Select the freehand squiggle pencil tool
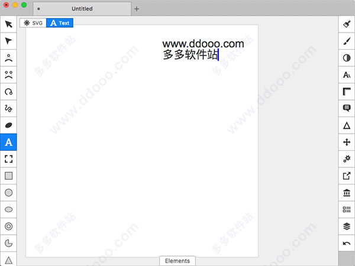The height and width of the screenshot is (266, 355). click(8, 108)
